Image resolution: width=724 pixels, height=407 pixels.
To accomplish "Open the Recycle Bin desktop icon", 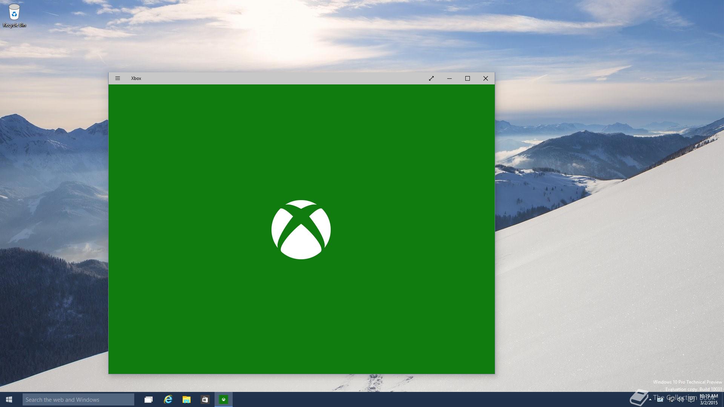I will coord(14,16).
